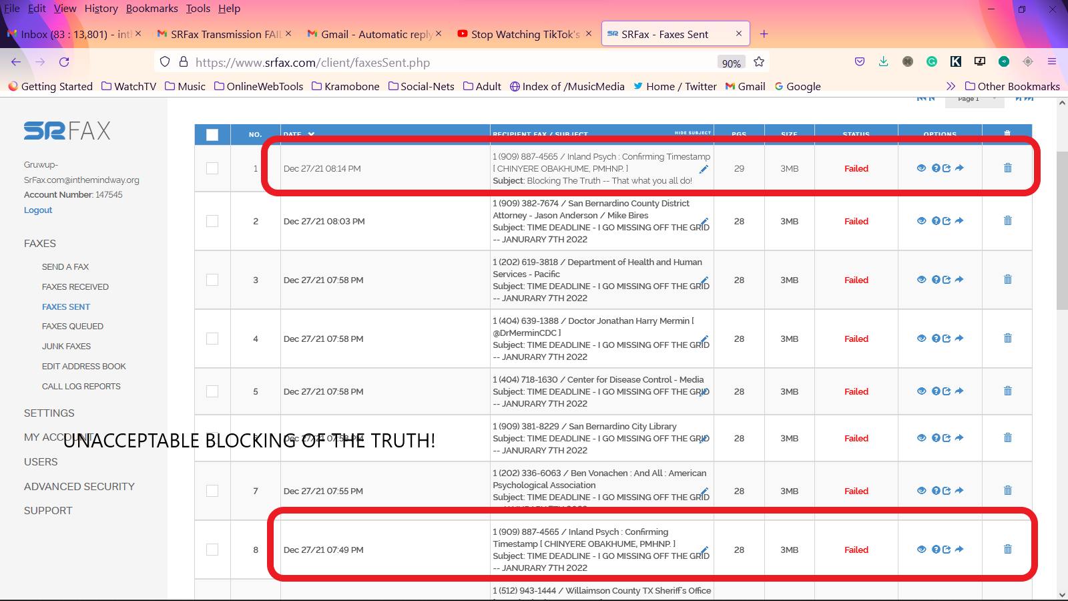The height and width of the screenshot is (601, 1068).
Task: Click the forward arrow icon in row 3
Action: point(959,280)
